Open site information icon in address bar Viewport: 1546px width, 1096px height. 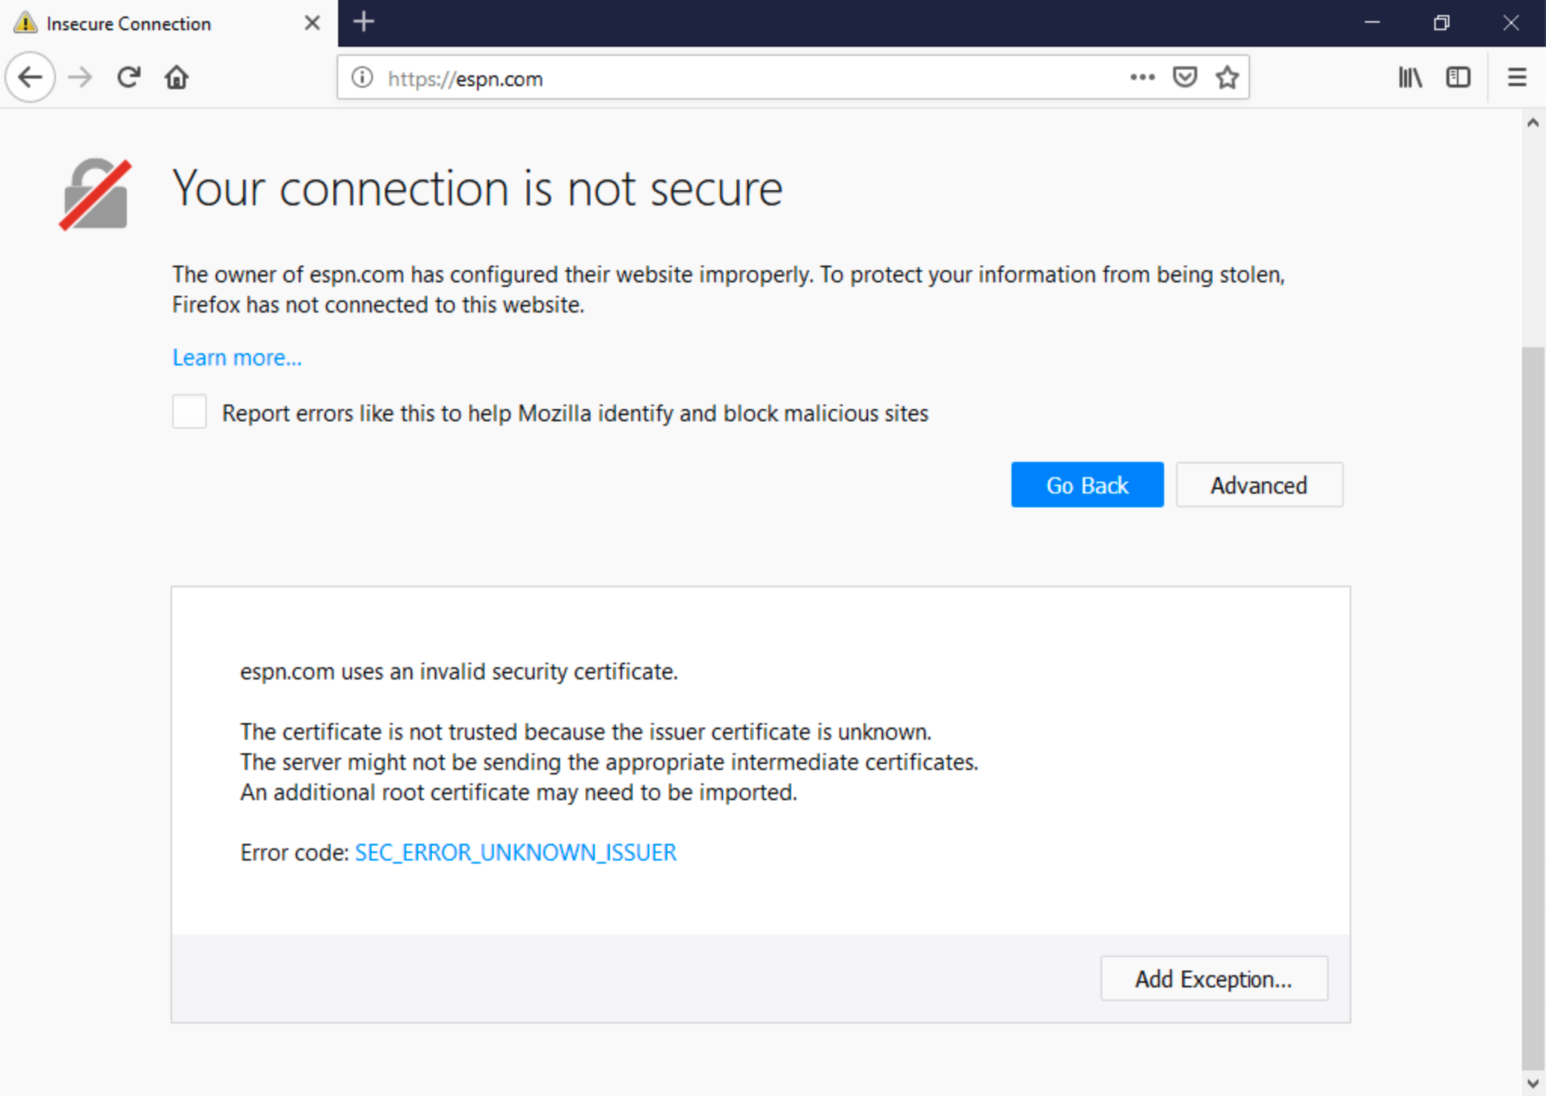(x=362, y=78)
